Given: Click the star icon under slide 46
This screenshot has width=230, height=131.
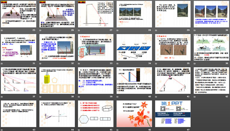Looking at the screenshot, I should click(x=117, y=130).
